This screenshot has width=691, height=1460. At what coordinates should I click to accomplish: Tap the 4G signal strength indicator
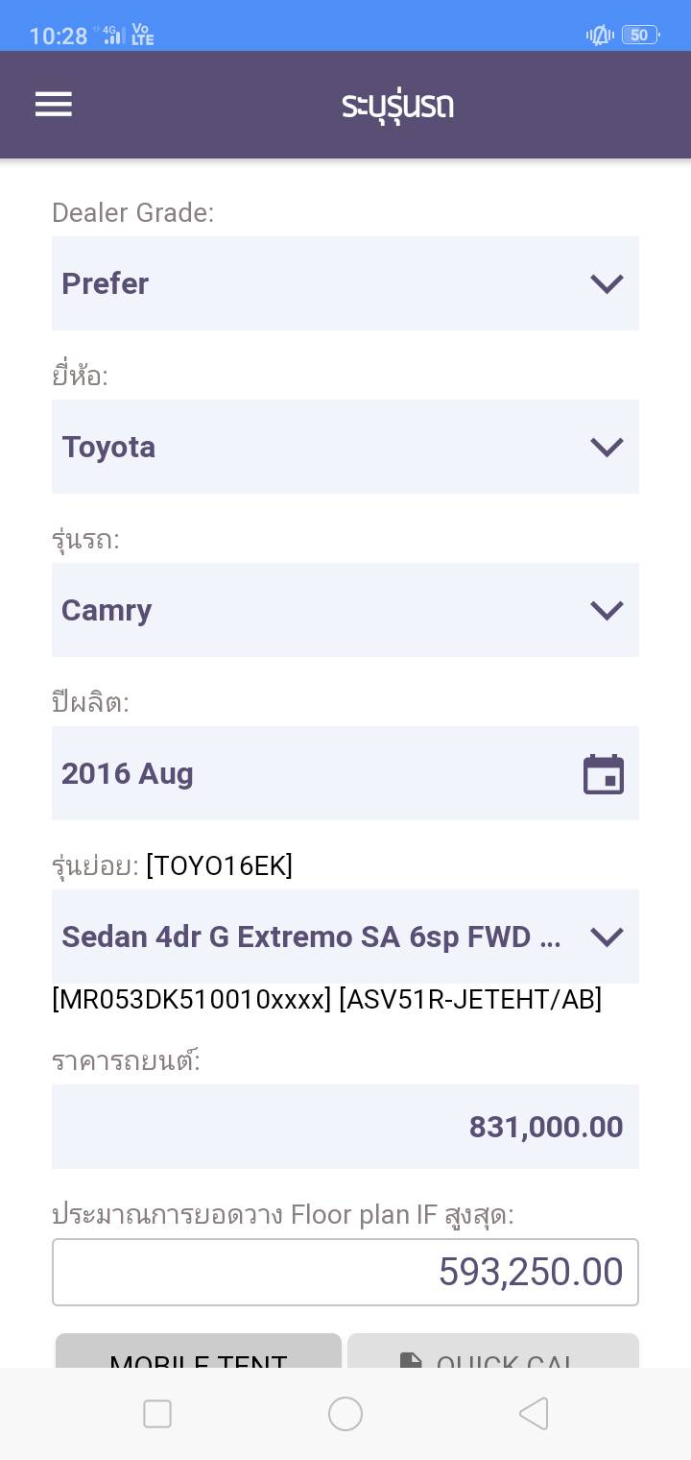coord(113,36)
